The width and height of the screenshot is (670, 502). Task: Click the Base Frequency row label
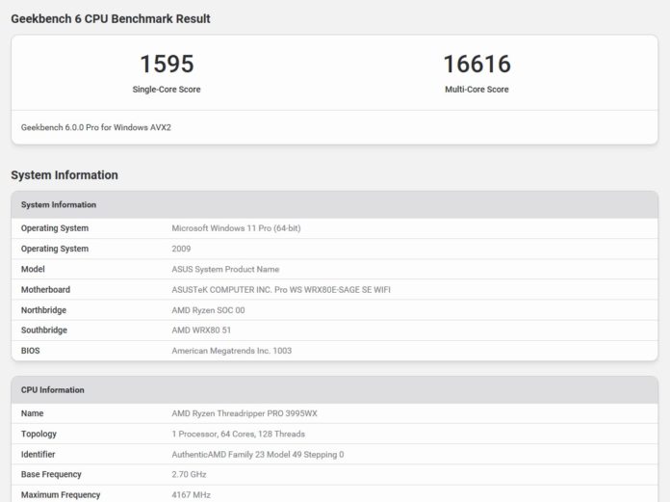51,475
